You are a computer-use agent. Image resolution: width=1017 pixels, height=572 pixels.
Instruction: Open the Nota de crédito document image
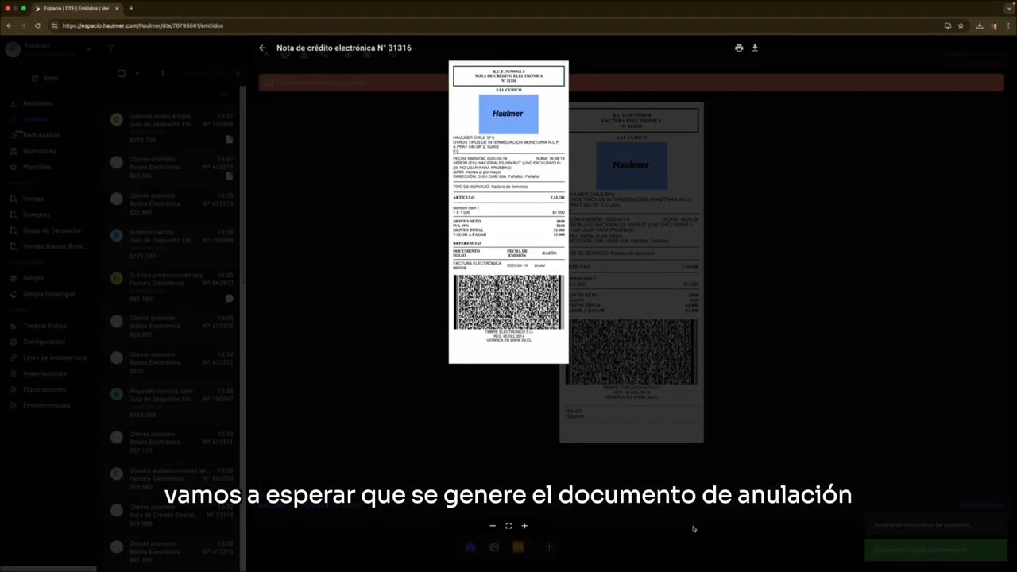click(508, 212)
